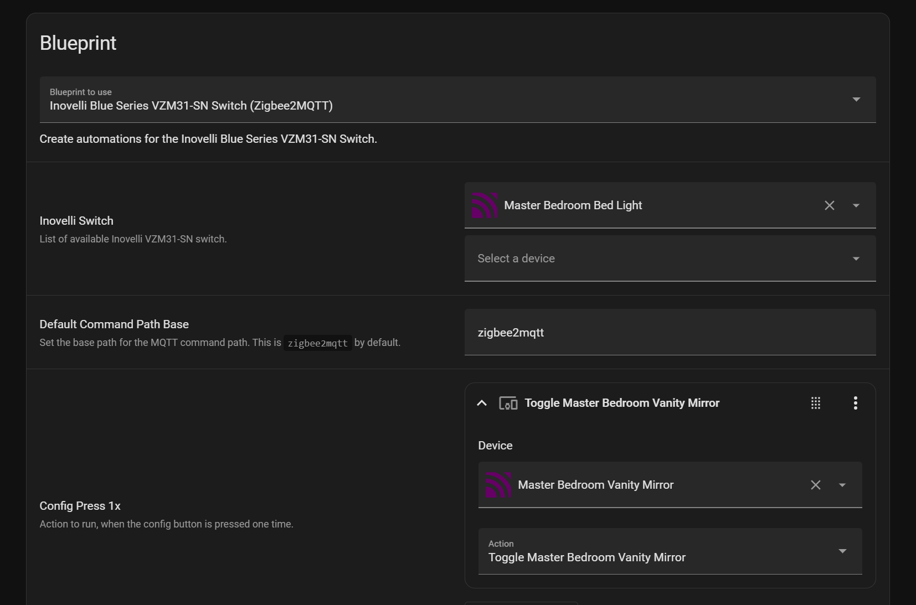Screen dimensions: 916x605
Task: Click the Toggle Master Bedroom Vanity Mirror header
Action: pos(622,403)
